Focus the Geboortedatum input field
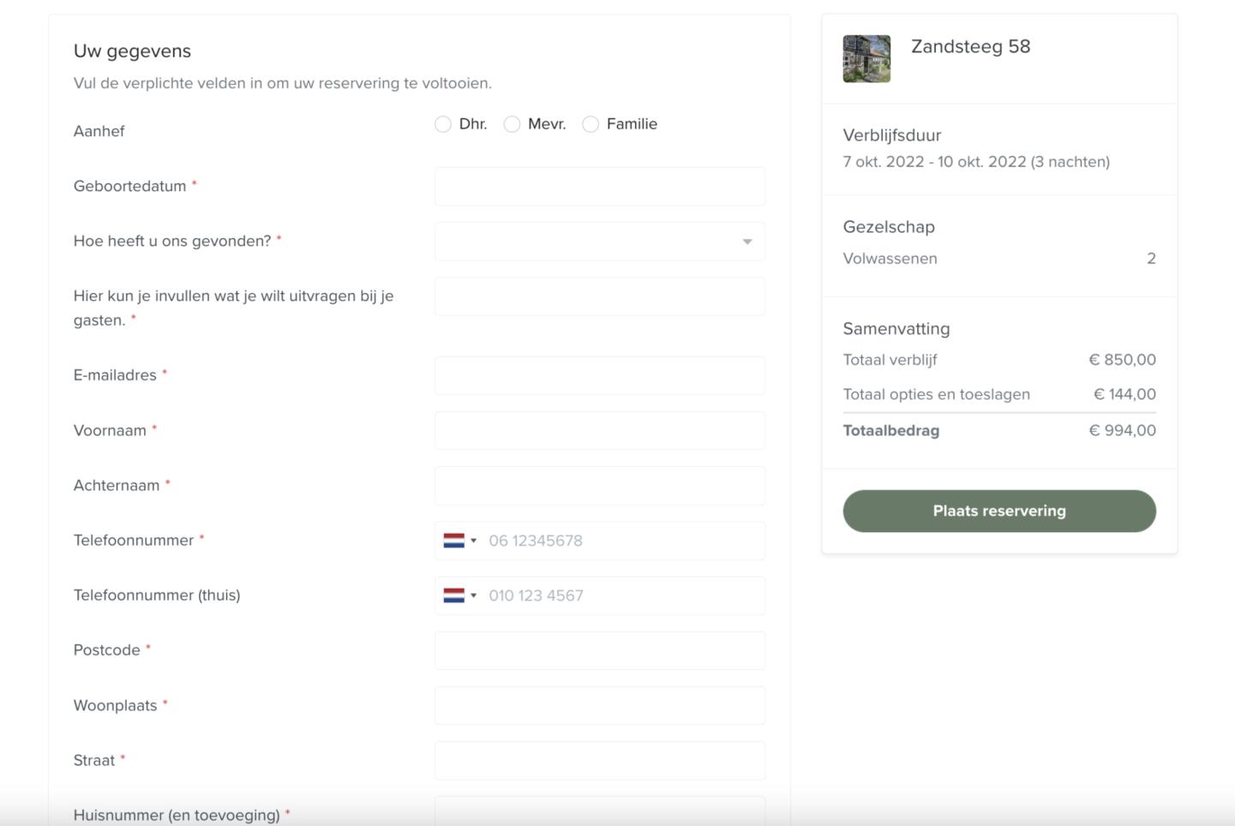The image size is (1235, 826). [x=599, y=187]
